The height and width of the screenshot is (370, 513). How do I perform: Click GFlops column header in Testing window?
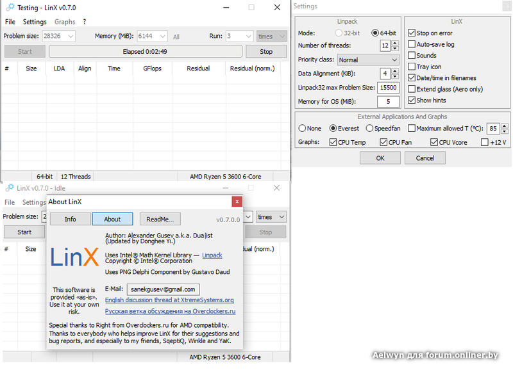152,68
